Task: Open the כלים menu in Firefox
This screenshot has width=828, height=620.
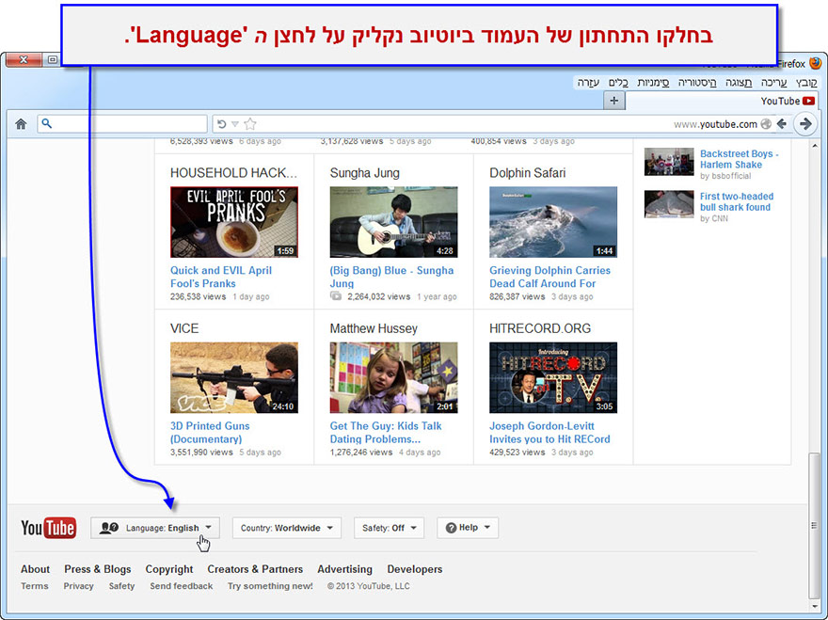Action: [618, 83]
